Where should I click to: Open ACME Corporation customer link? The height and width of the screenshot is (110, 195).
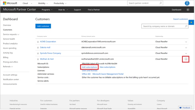coord(48,42)
